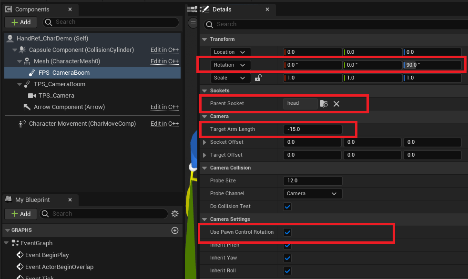Uncheck Do Collision Test

(287, 207)
